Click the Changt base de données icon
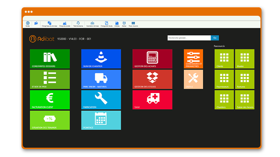 click(x=50, y=23)
